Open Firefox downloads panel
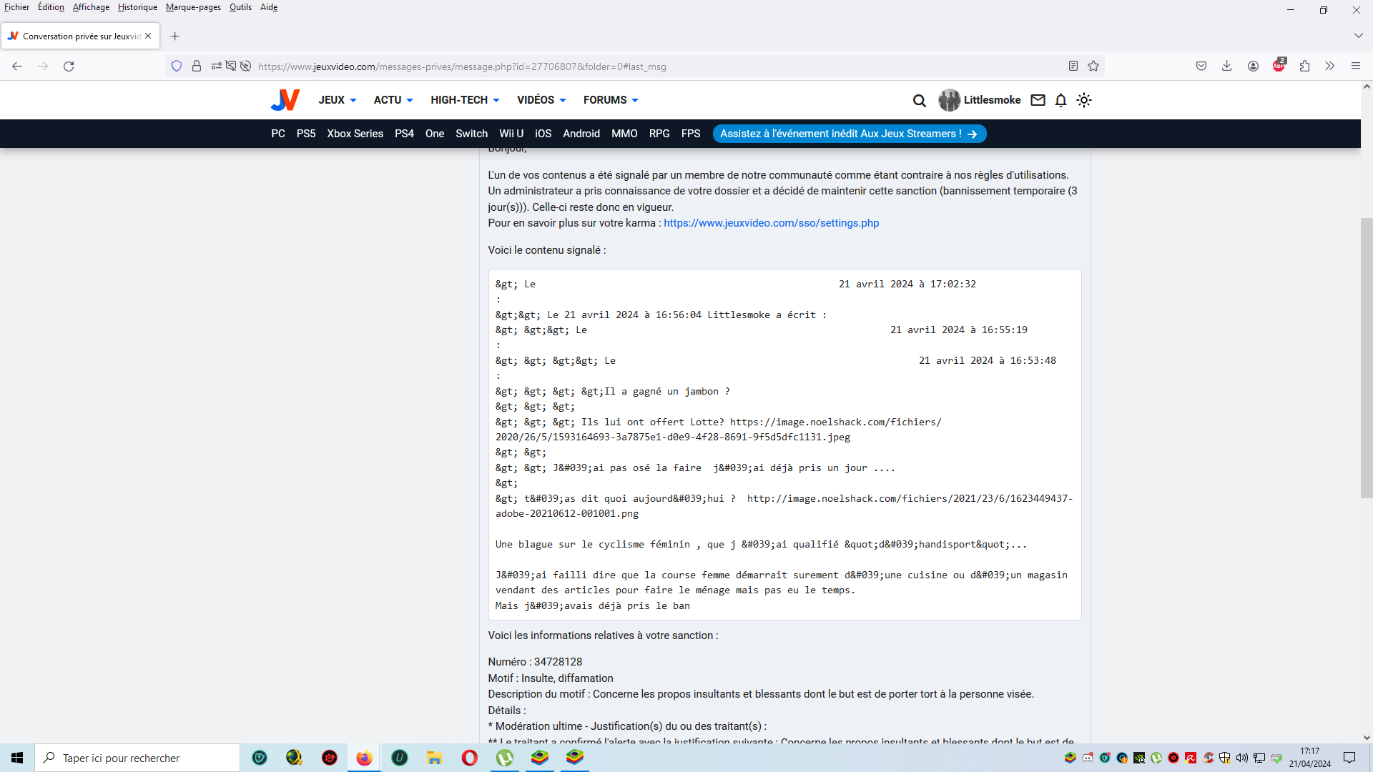1373x772 pixels. pos(1226,66)
